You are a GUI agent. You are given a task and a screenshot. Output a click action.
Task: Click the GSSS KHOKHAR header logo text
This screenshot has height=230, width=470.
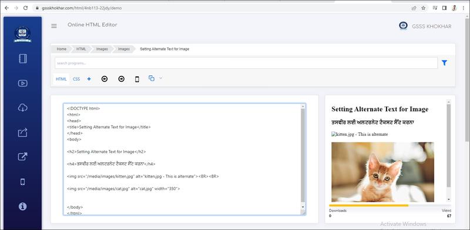tap(431, 26)
